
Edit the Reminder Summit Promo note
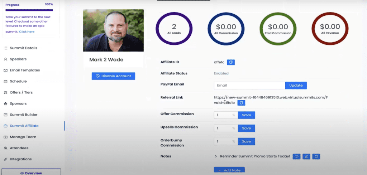[306, 156]
